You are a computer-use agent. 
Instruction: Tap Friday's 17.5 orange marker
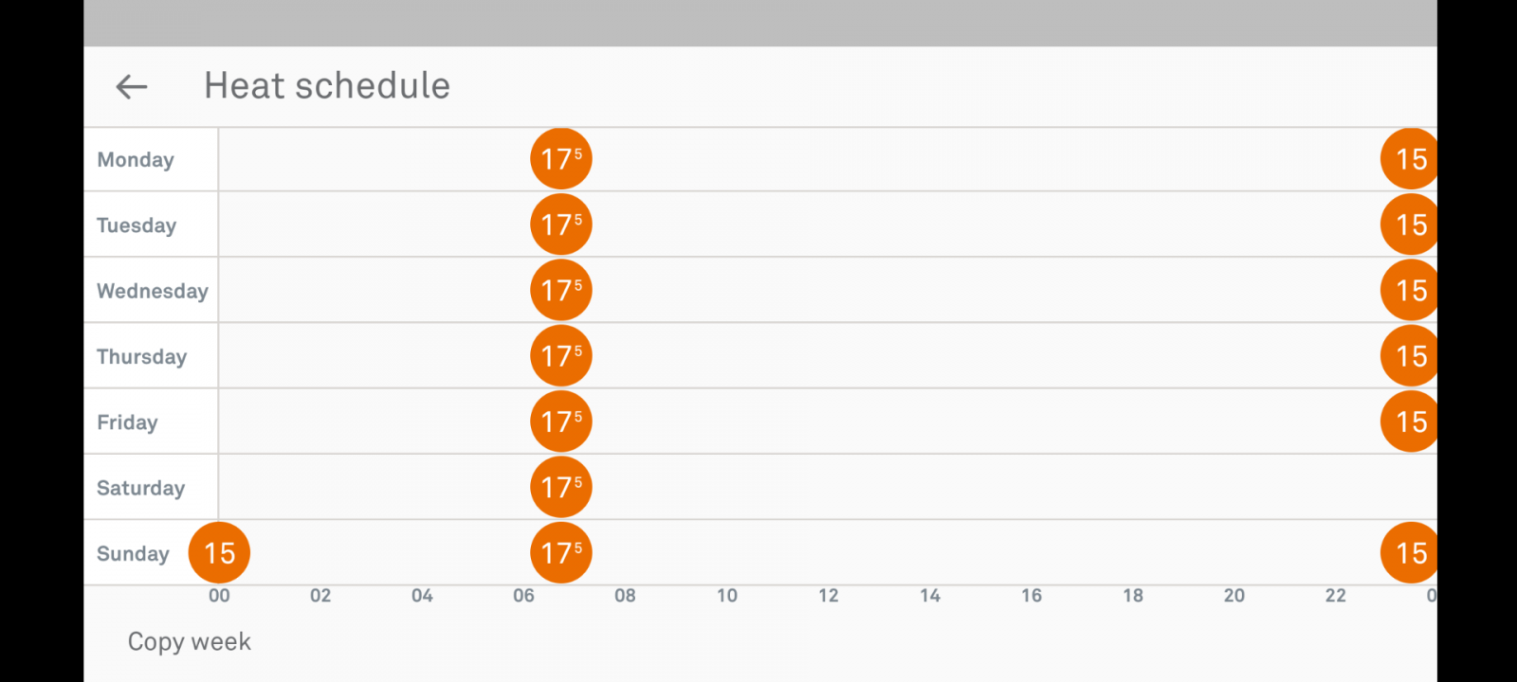(561, 422)
